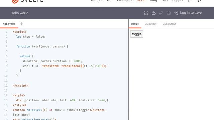Viewport: 214px width, 120px height.
Task: Click the closing </style> tag line
Action: [20, 105]
